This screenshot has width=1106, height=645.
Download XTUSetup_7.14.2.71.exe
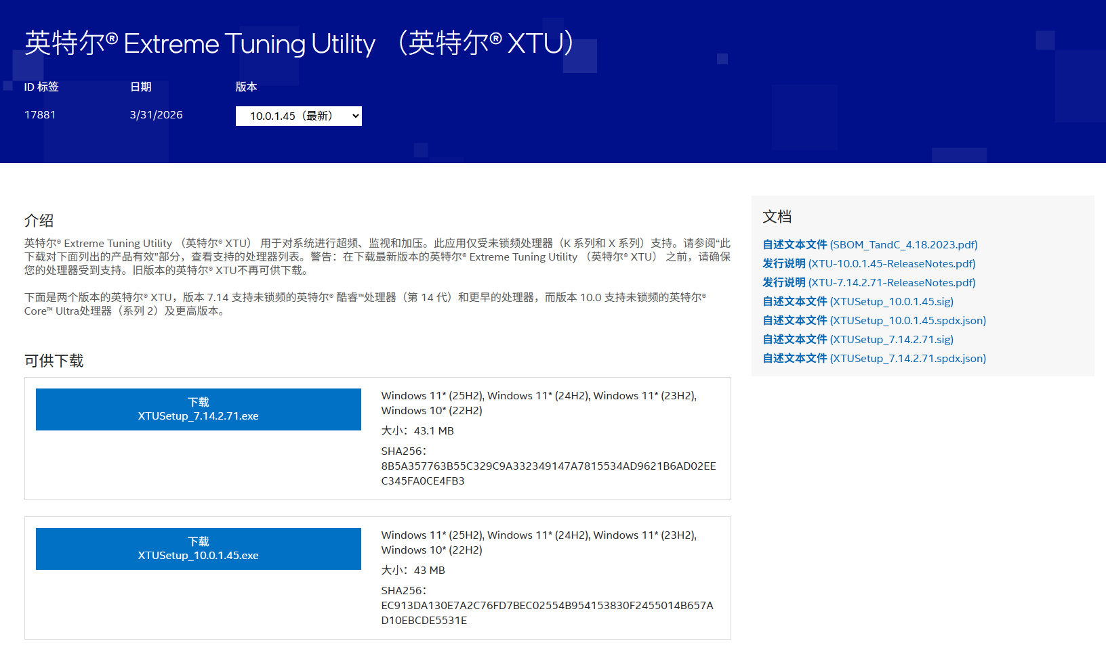point(199,409)
